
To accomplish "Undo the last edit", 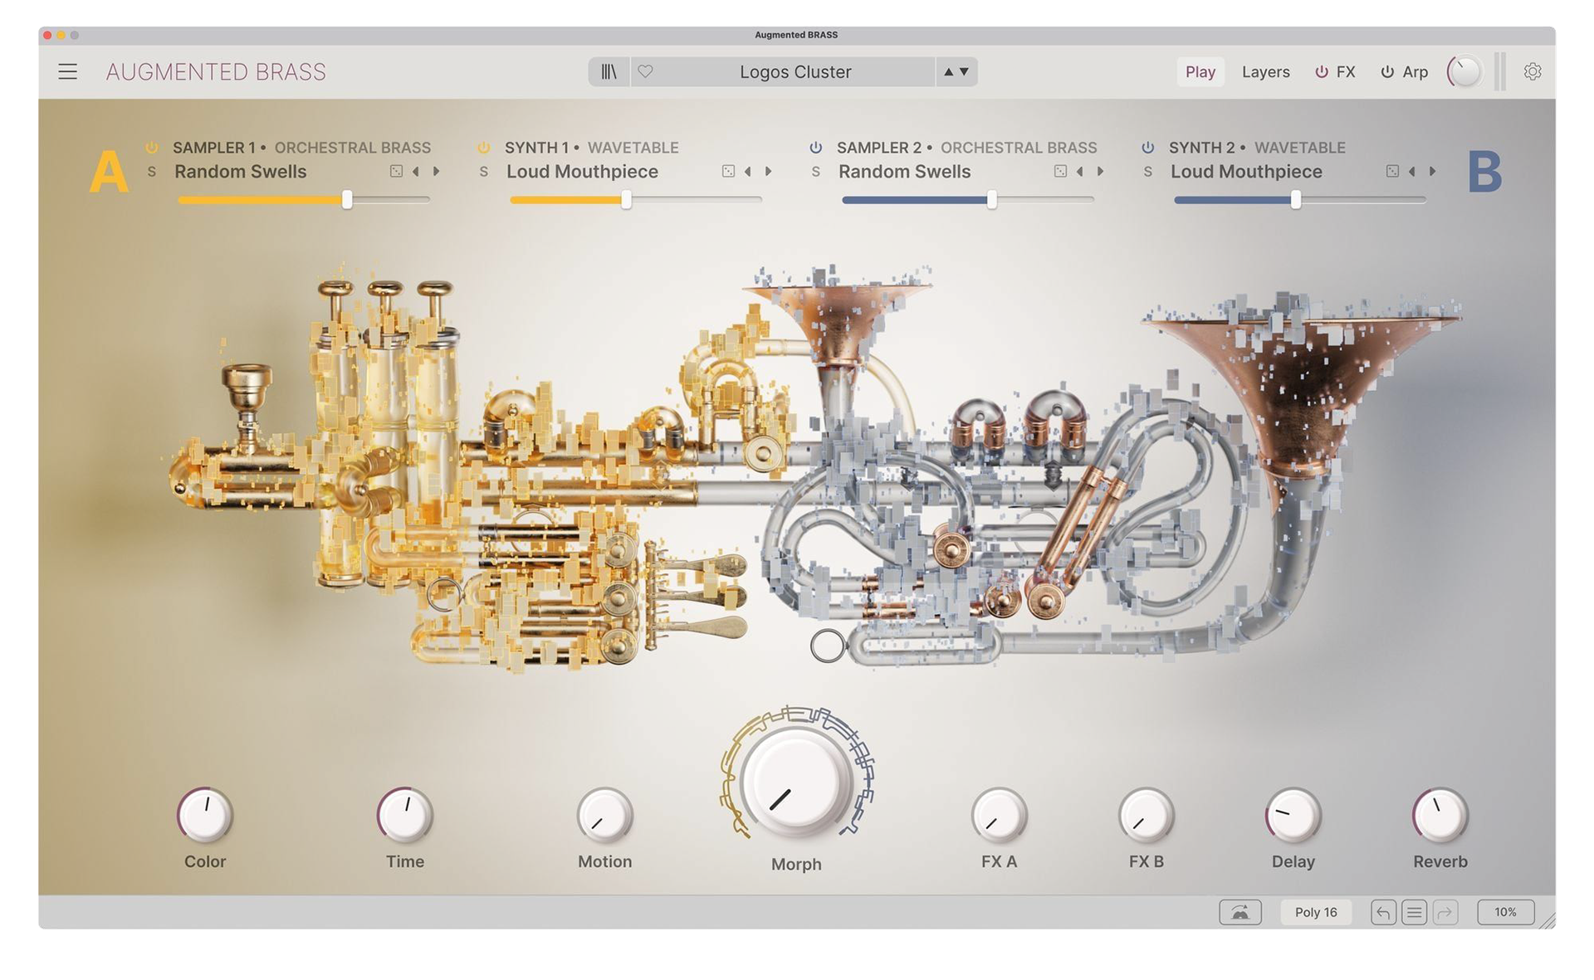I will [1383, 912].
